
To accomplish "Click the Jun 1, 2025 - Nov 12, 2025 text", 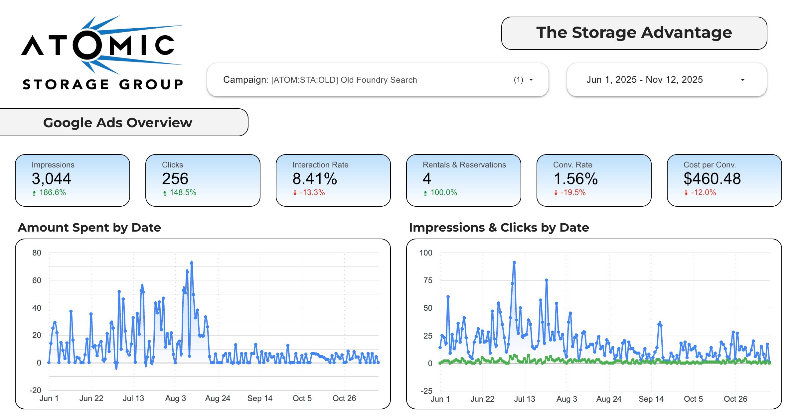I will (x=644, y=80).
